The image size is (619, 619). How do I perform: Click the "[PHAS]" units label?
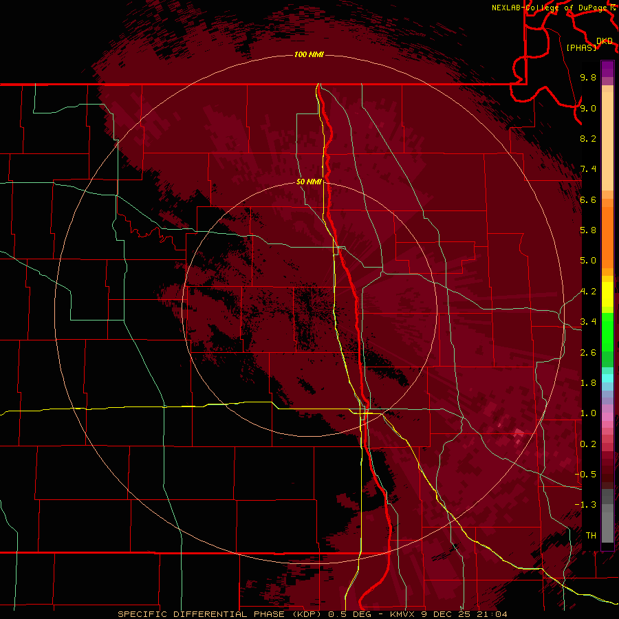[581, 48]
